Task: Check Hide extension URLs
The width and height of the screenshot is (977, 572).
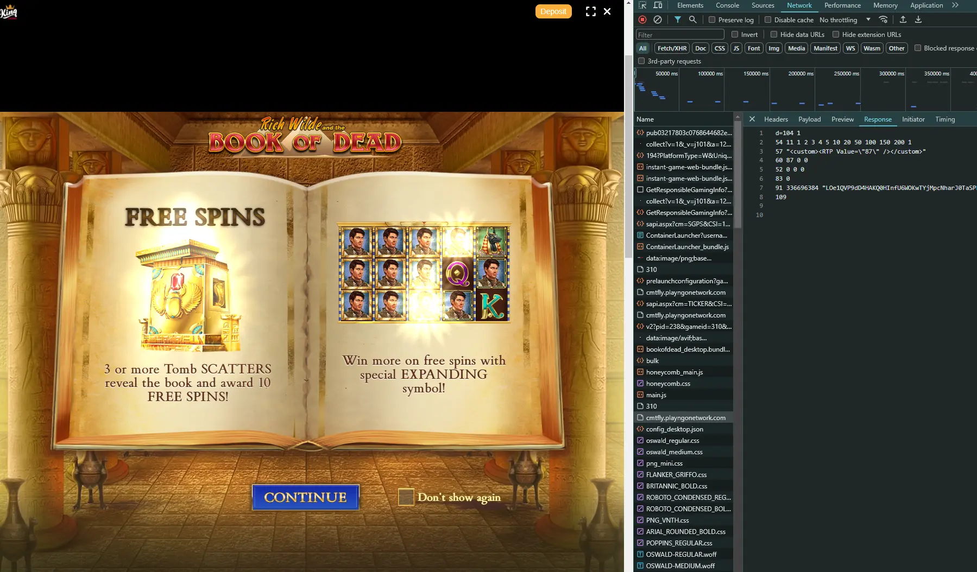Action: pos(836,34)
